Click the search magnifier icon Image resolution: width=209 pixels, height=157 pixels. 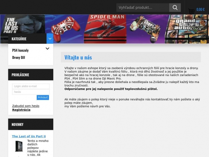click(175, 8)
